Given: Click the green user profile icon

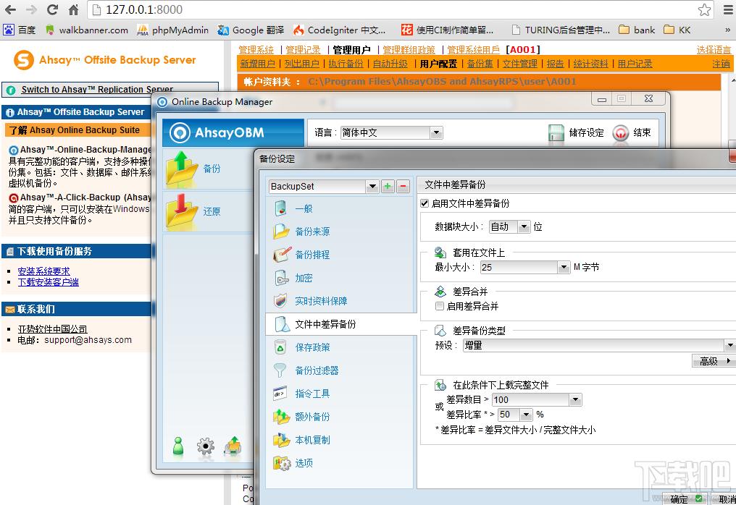Looking at the screenshot, I should (178, 446).
